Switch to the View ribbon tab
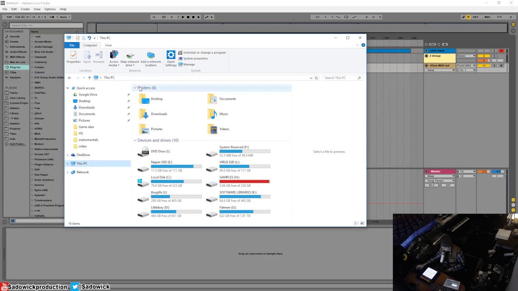The width and height of the screenshot is (518, 291). pos(108,45)
